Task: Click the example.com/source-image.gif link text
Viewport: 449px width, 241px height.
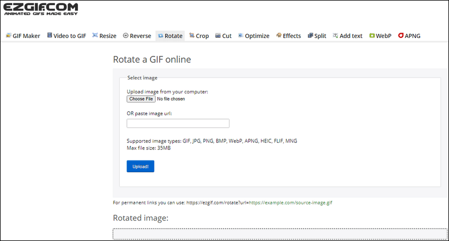Action: pyautogui.click(x=291, y=202)
